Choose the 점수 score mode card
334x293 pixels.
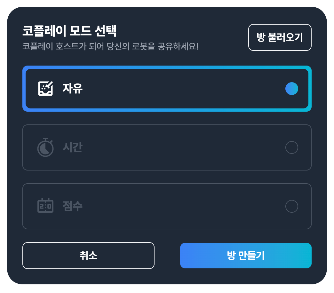click(x=167, y=206)
